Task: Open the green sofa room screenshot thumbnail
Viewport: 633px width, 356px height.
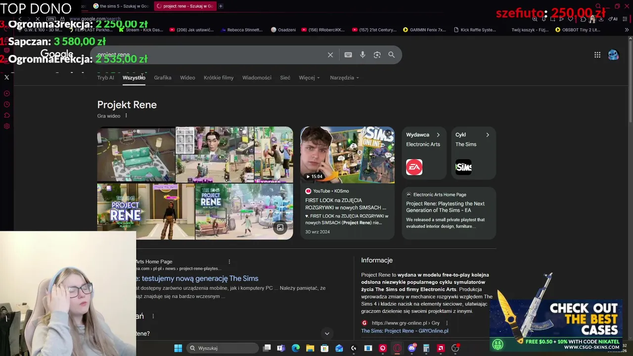Action: point(136,155)
